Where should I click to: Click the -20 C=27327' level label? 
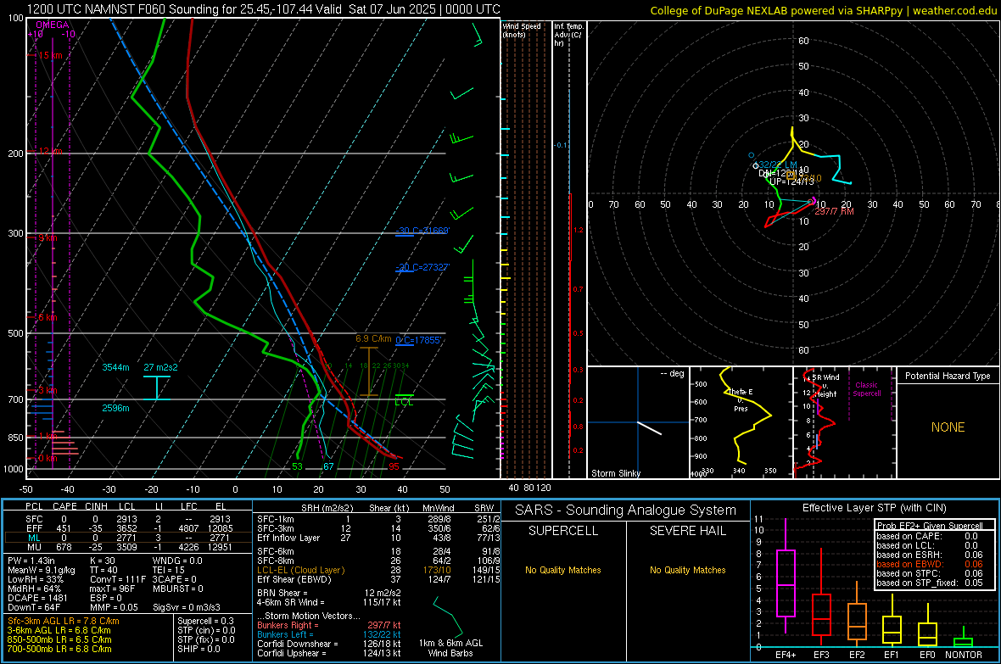pos(422,267)
